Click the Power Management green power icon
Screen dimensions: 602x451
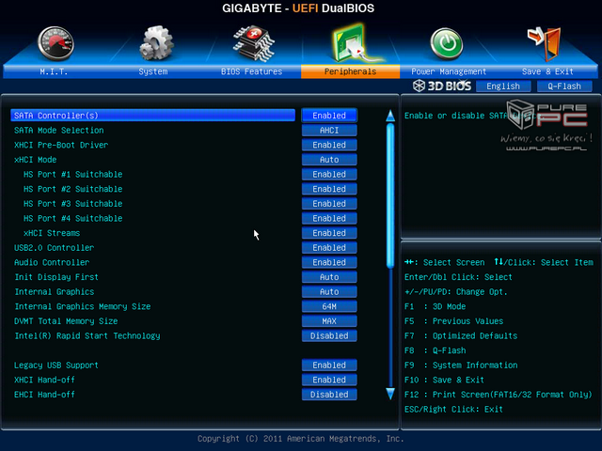pyautogui.click(x=446, y=44)
